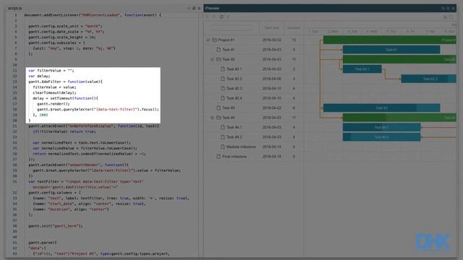Click the Task #4.1 bar in timeline
The image size is (463, 260).
[x=381, y=127]
